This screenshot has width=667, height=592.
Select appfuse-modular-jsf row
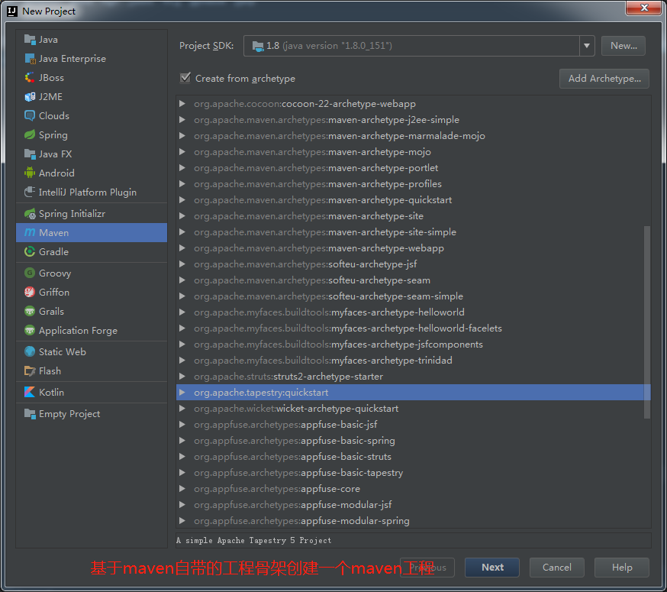414,505
